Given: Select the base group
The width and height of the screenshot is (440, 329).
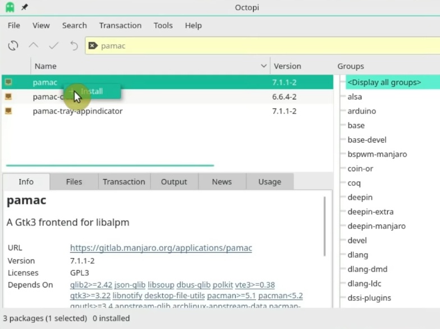Looking at the screenshot, I should click(356, 125).
